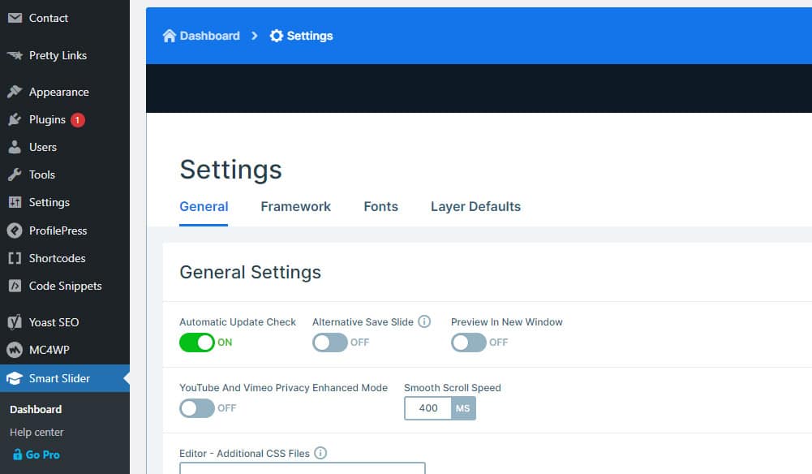
Task: Click the Code Snippets icon
Action: (x=15, y=286)
